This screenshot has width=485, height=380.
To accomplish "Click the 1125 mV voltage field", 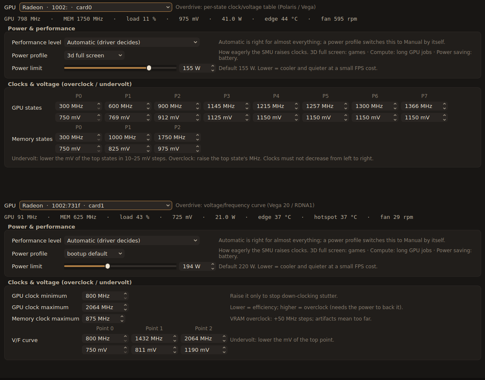I will coord(227,118).
